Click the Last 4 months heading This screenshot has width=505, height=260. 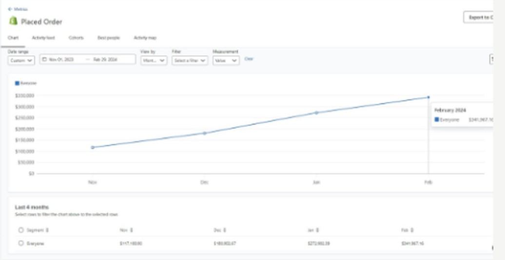(32, 207)
